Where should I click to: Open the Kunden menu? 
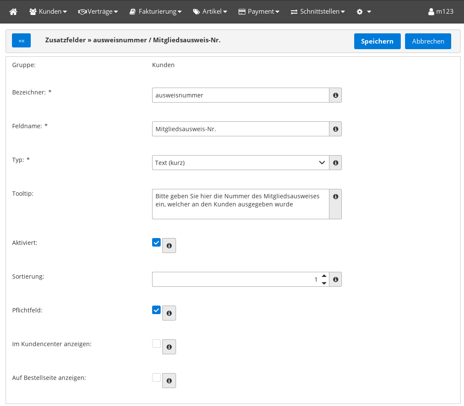[x=48, y=12]
